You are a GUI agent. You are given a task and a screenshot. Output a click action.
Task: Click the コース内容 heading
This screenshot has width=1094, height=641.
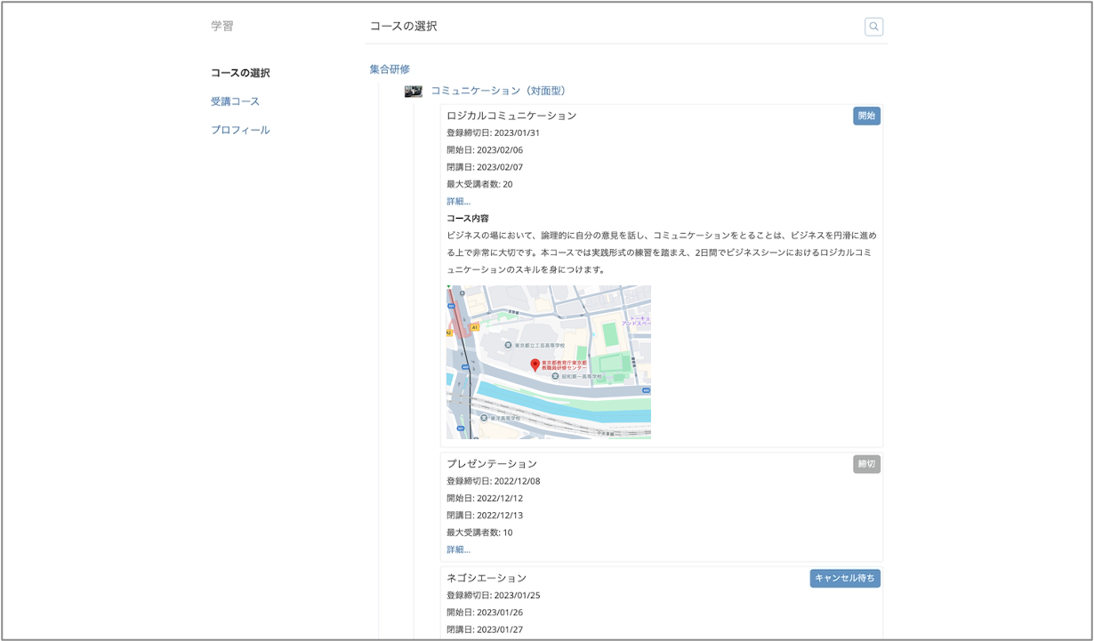pos(468,219)
